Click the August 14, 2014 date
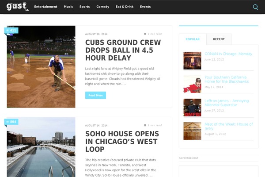The width and height of the screenshot is (265, 177). (96, 126)
